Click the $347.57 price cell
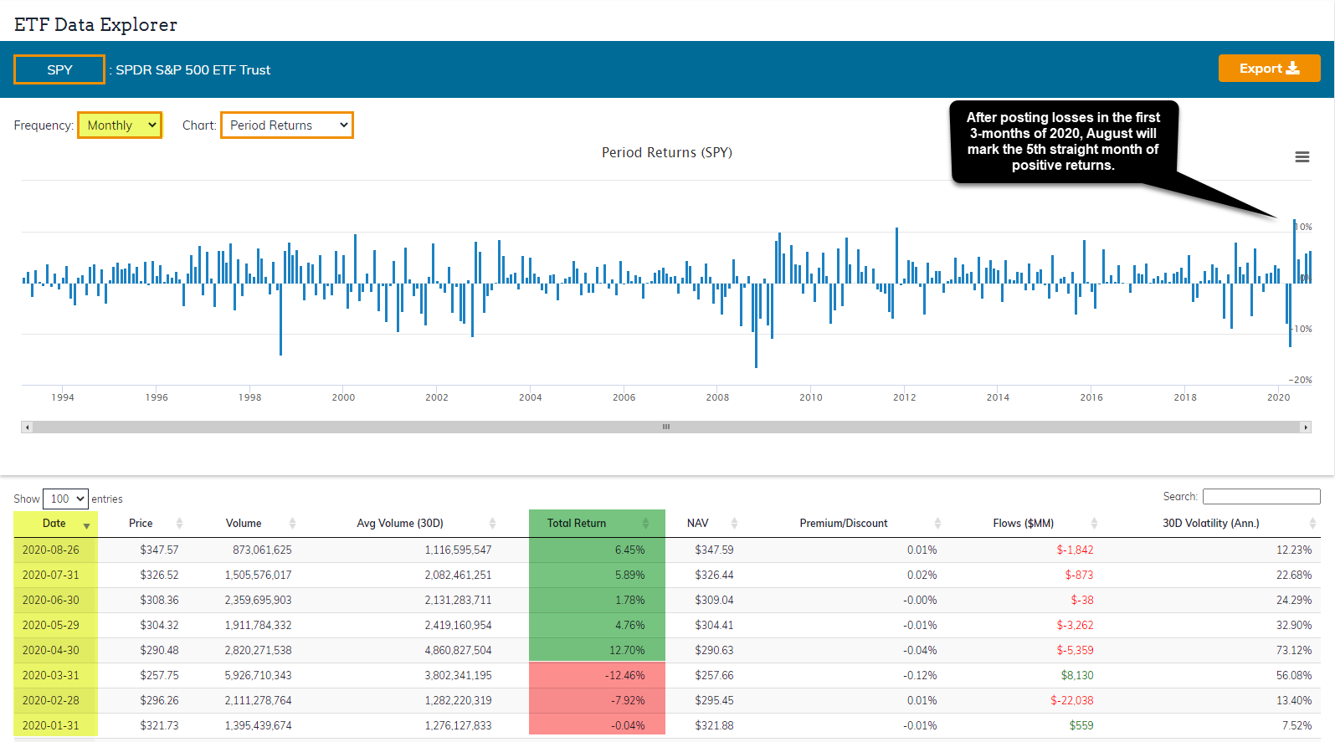The image size is (1335, 742). (159, 550)
